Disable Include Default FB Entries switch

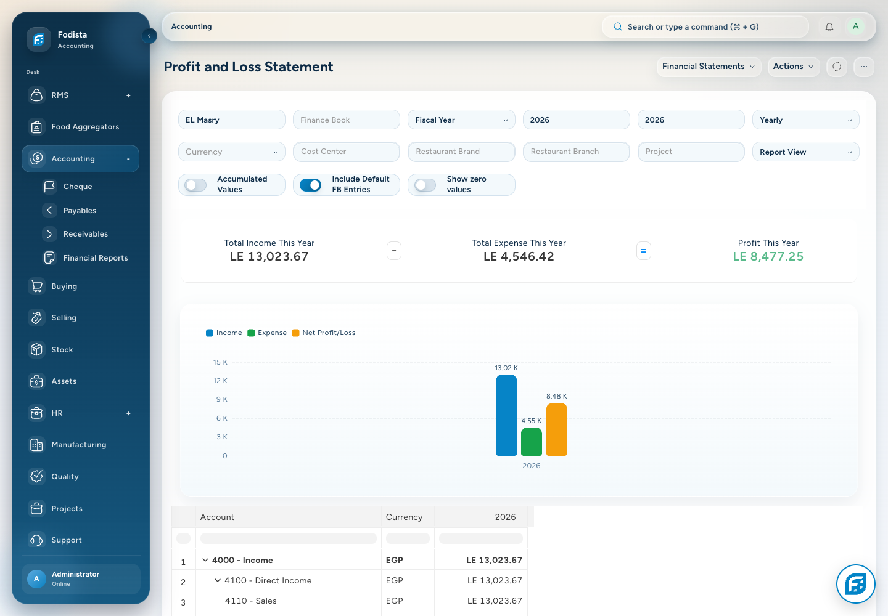coord(310,185)
